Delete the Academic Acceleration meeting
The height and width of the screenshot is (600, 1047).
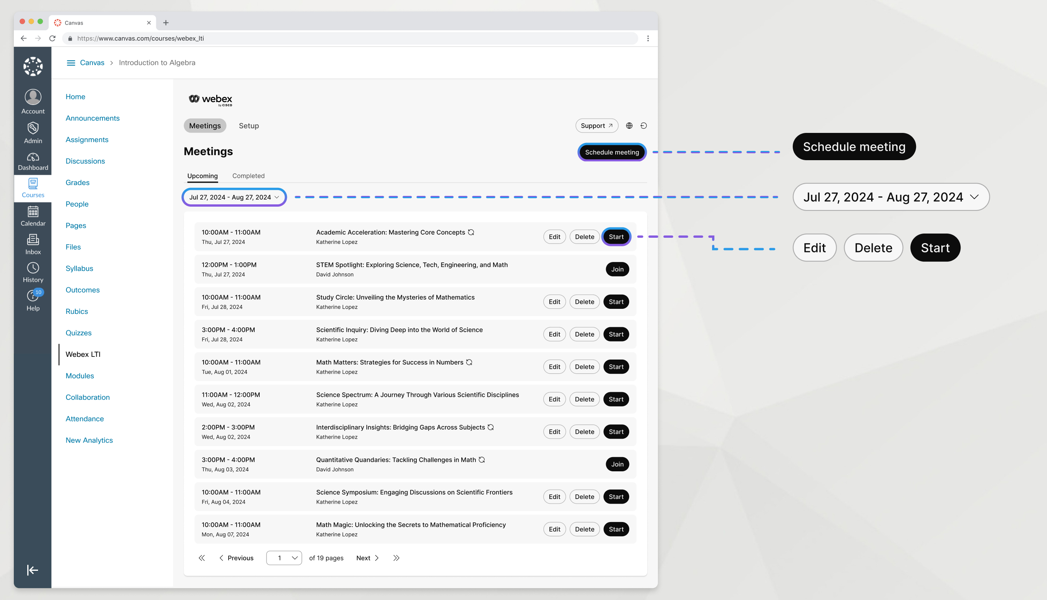tap(583, 236)
